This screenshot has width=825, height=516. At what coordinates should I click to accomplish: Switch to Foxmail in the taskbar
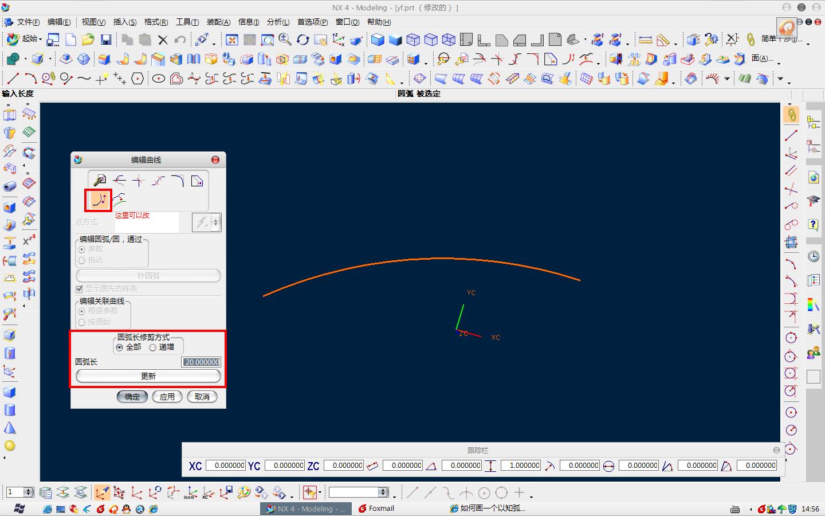(x=376, y=509)
